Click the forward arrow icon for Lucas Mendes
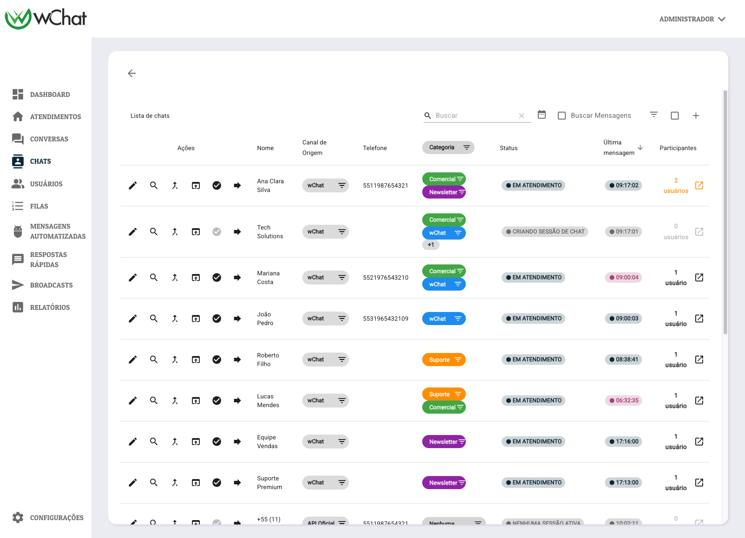This screenshot has height=538, width=745. point(237,401)
